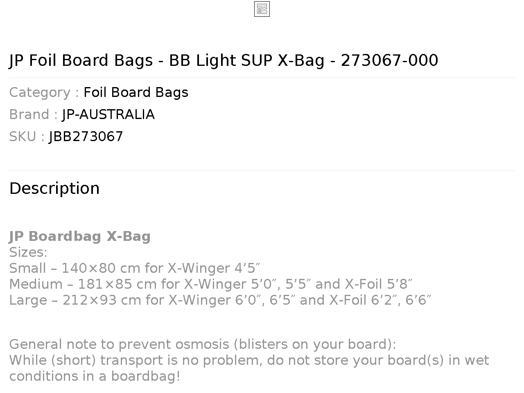
Task: Click the transport warning sentence
Action: (249, 368)
